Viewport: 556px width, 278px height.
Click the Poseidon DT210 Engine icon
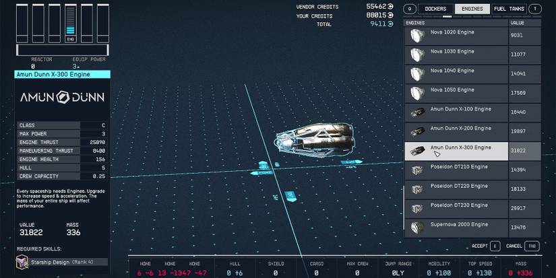[x=417, y=170]
